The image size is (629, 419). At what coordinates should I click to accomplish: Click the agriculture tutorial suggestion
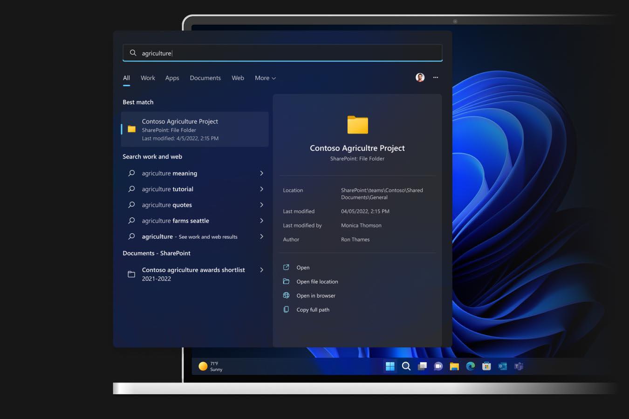[x=167, y=189]
